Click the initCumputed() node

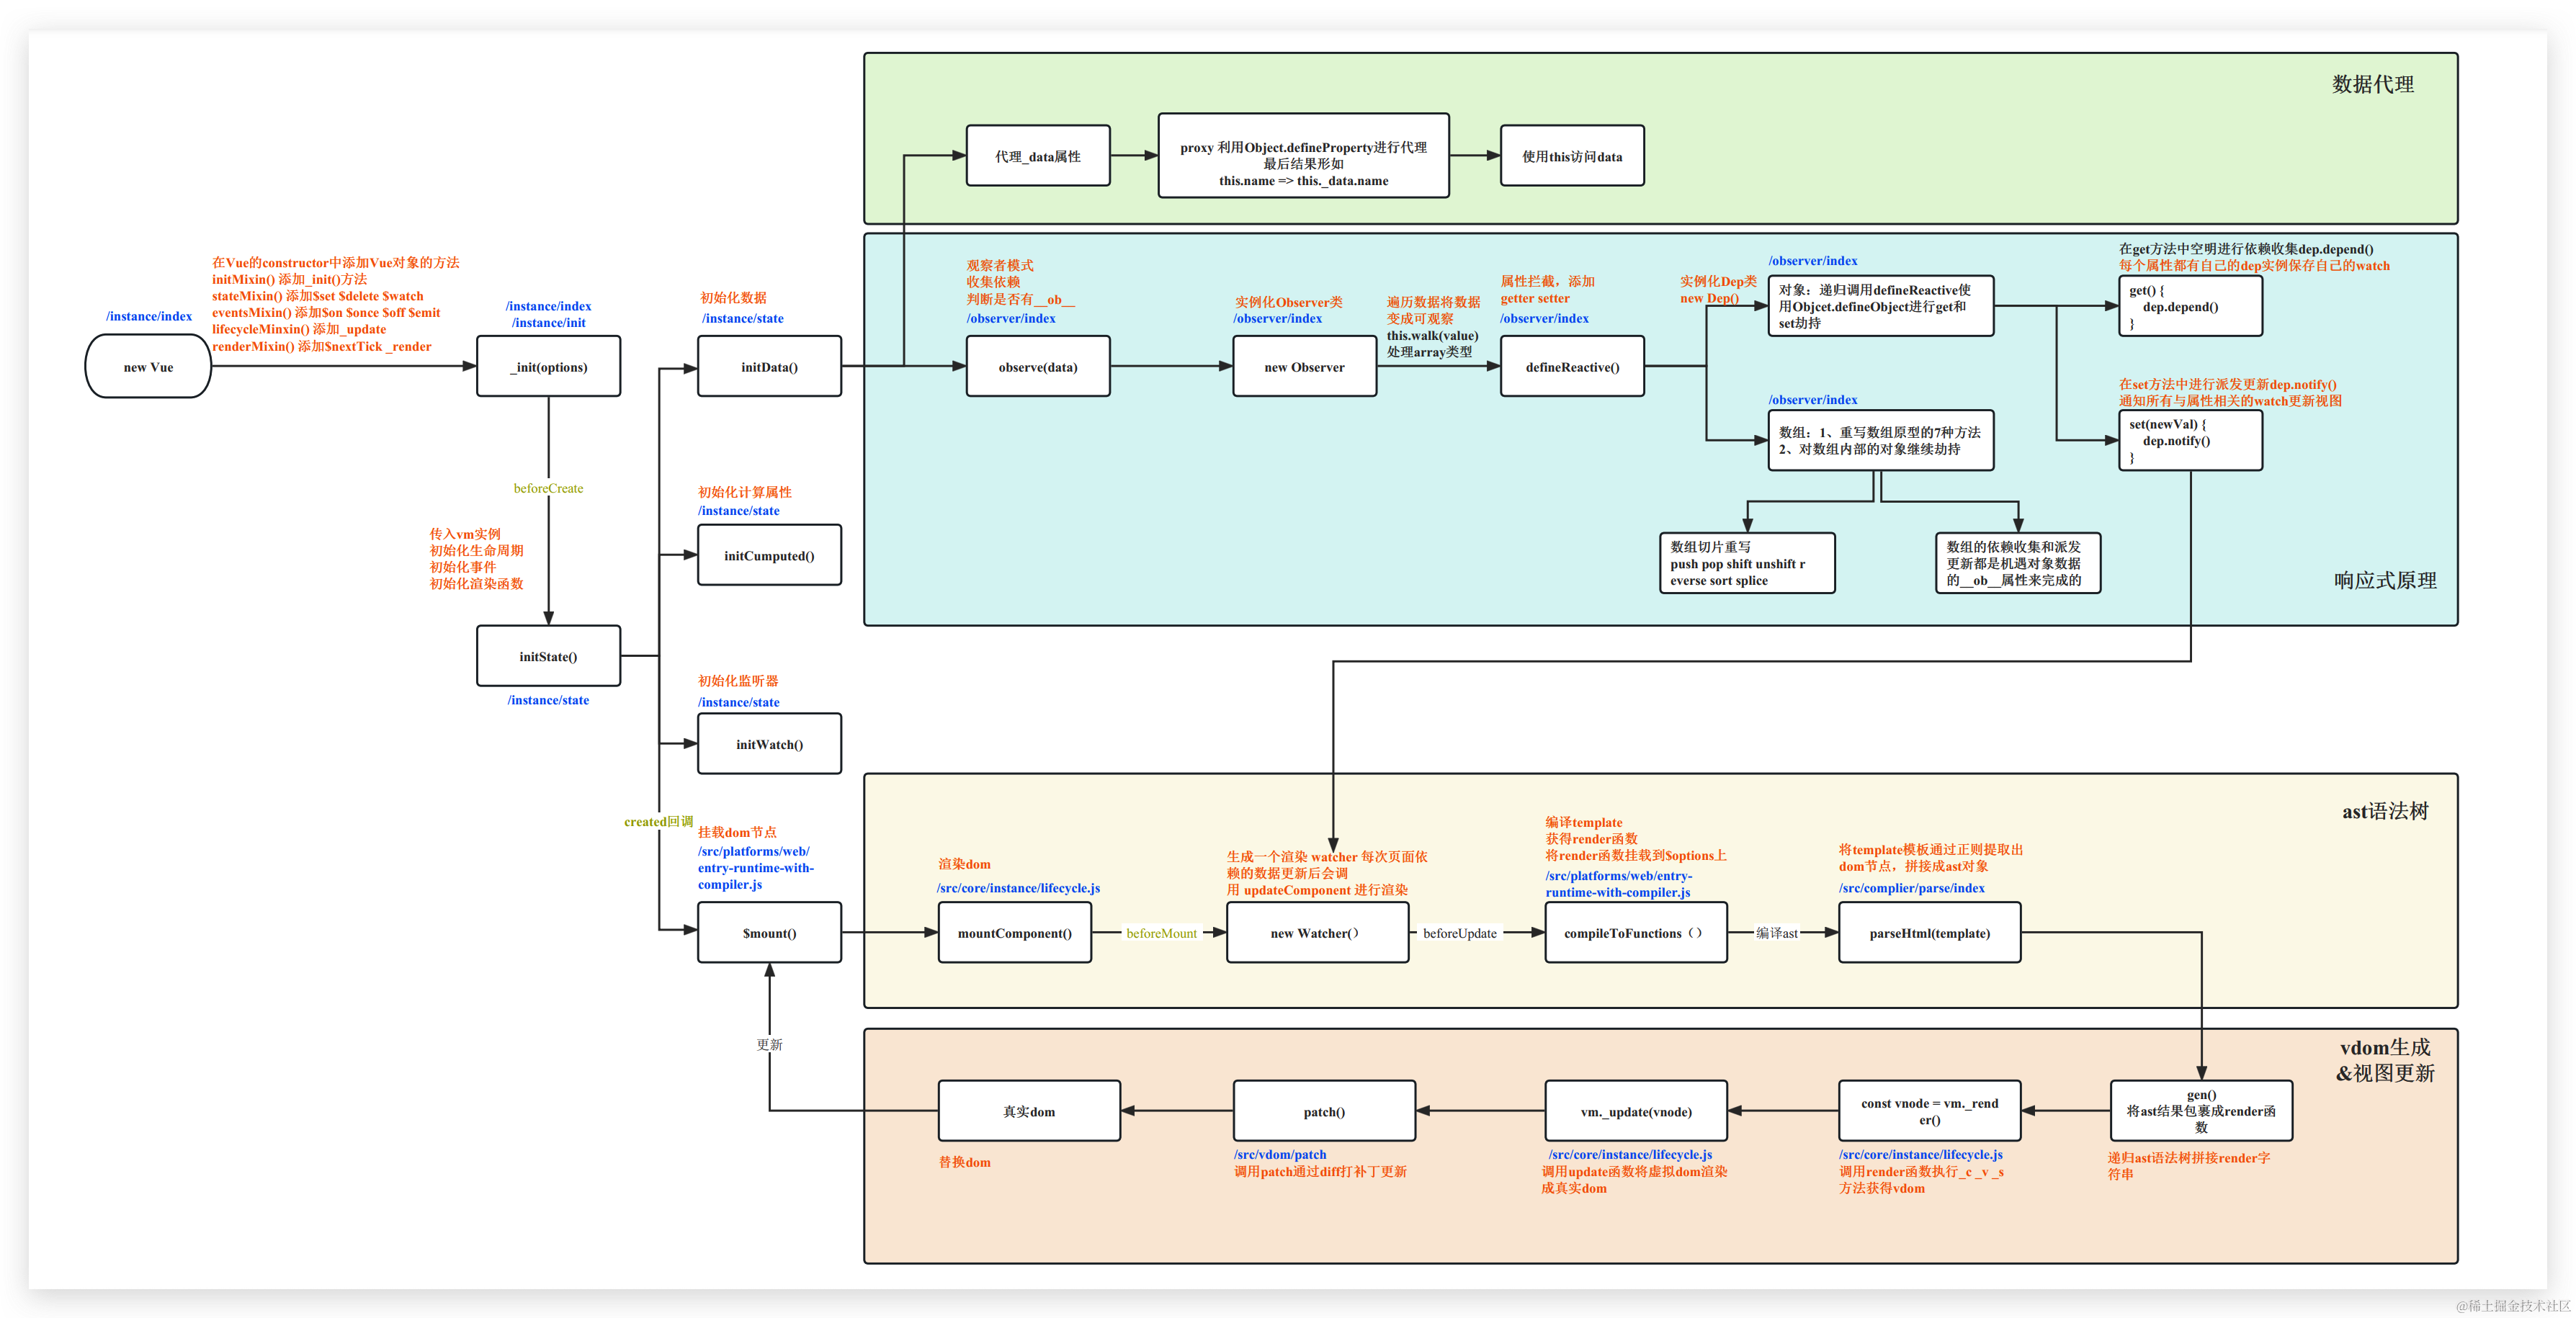(769, 555)
